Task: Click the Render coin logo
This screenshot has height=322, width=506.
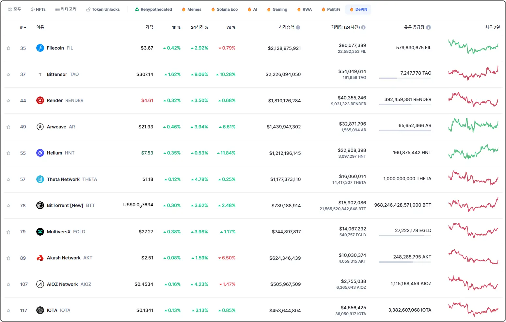Action: pyautogui.click(x=40, y=100)
